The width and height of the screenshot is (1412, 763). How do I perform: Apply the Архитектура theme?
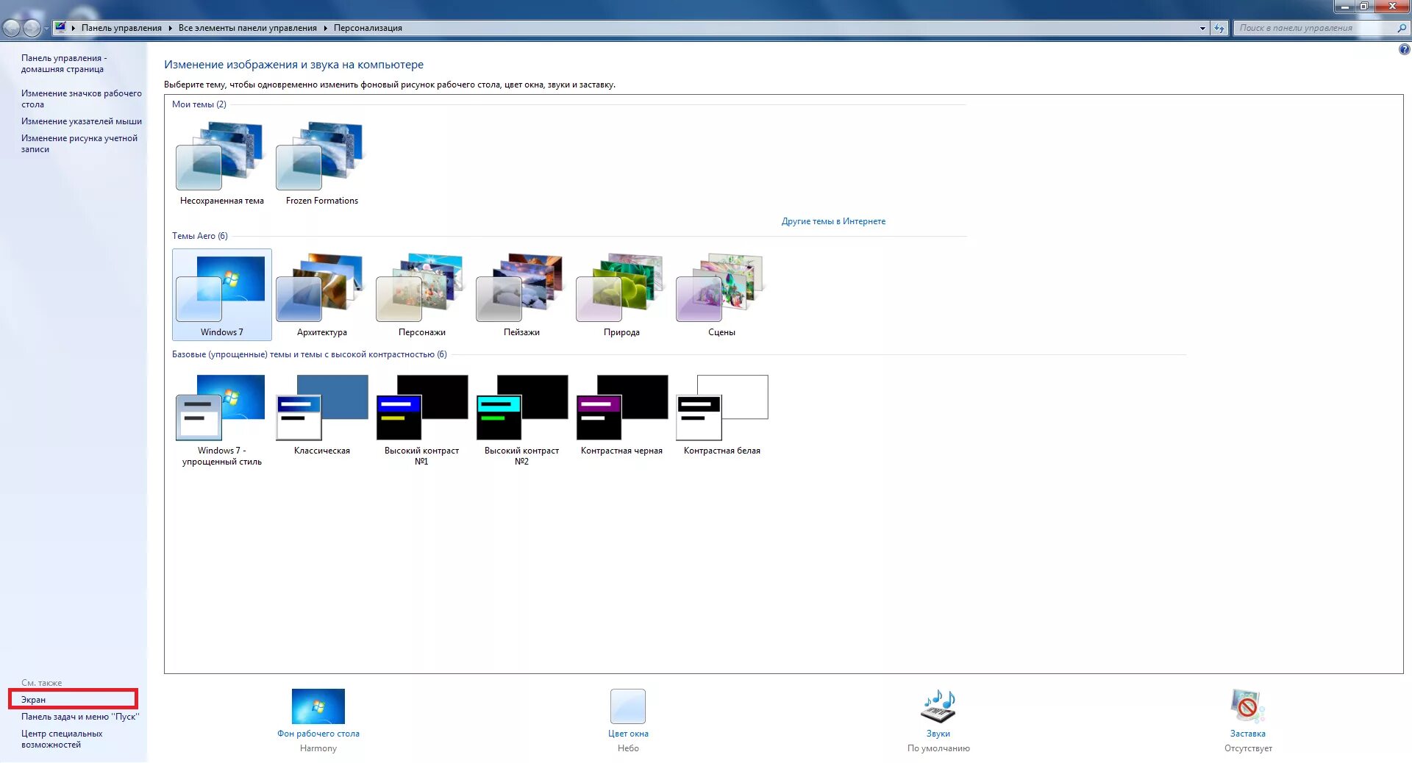coord(321,294)
